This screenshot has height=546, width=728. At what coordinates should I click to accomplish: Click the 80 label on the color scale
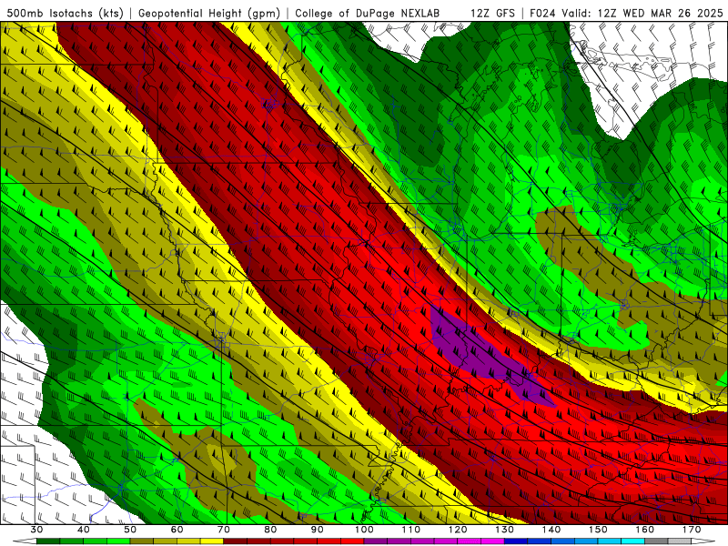pos(270,530)
